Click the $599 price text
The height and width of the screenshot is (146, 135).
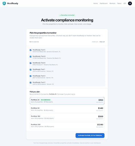[101, 116]
